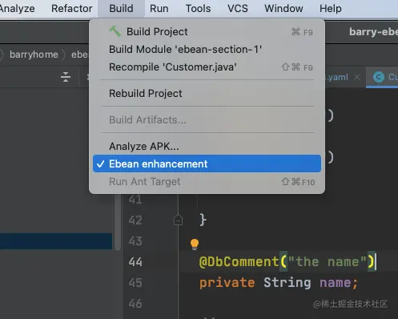
Task: Open the Tools menu
Action: click(x=198, y=9)
